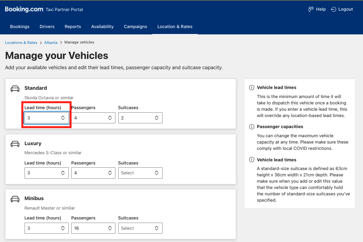The width and height of the screenshot is (363, 242).
Task: Open Minibus Suitcases Select dropdown
Action: 140,228
